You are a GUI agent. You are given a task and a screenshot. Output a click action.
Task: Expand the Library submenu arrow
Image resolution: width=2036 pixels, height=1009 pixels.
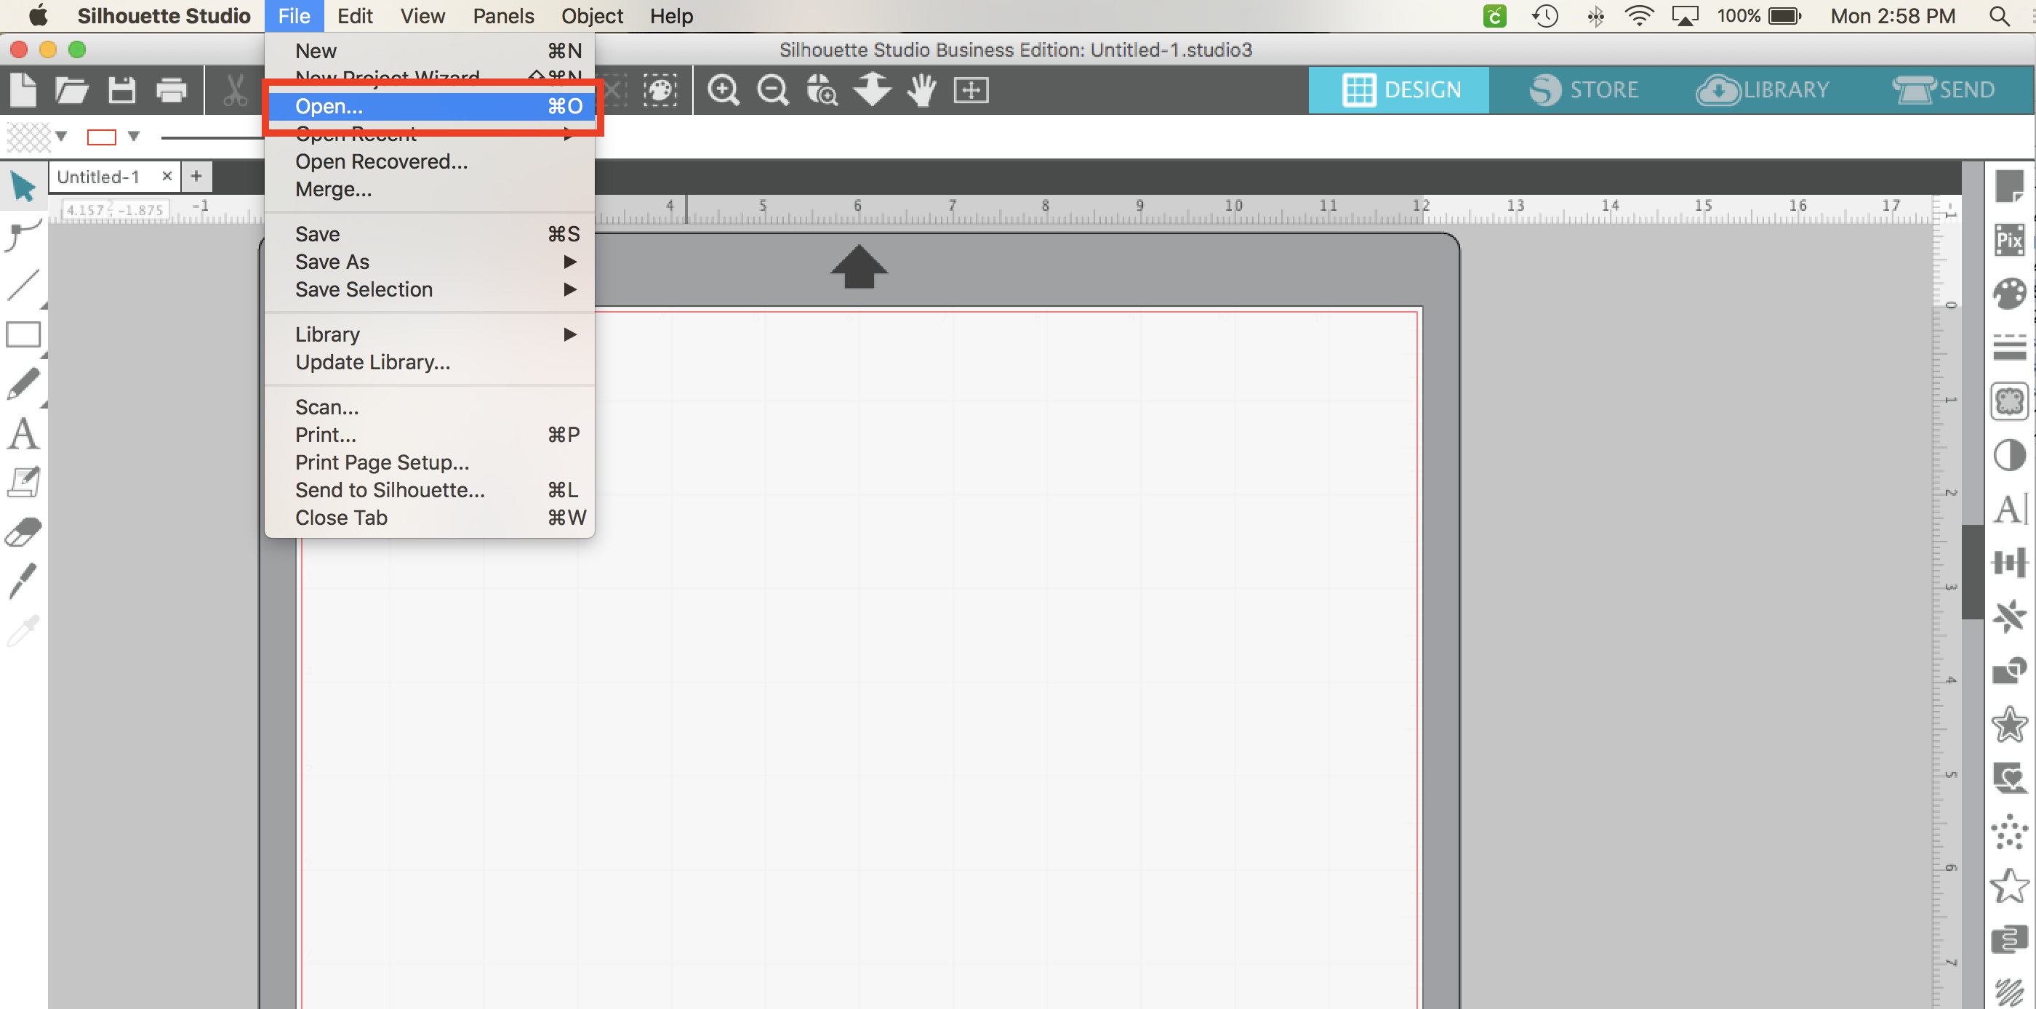point(570,335)
